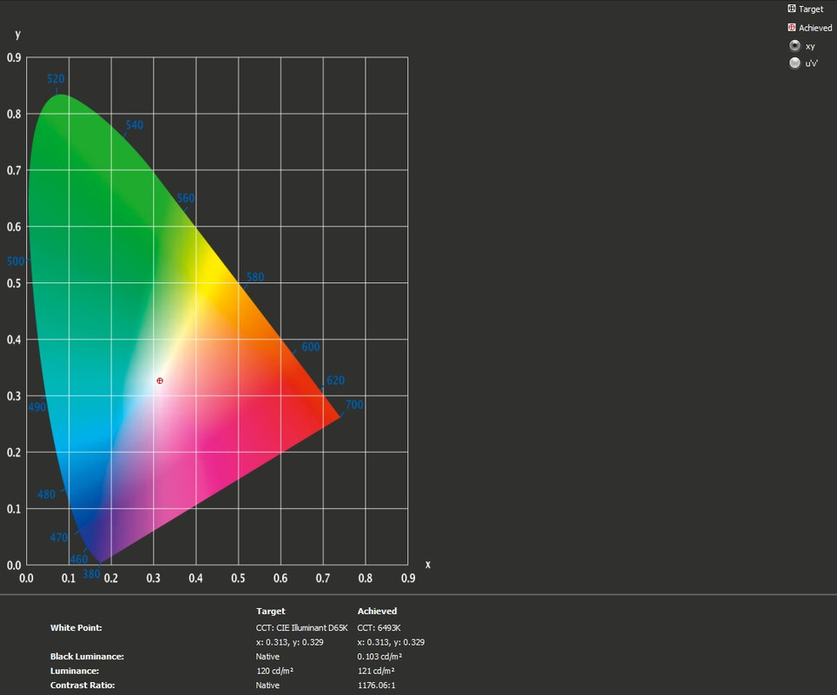Click the 520 wavelength label
The height and width of the screenshot is (695, 837).
[56, 79]
